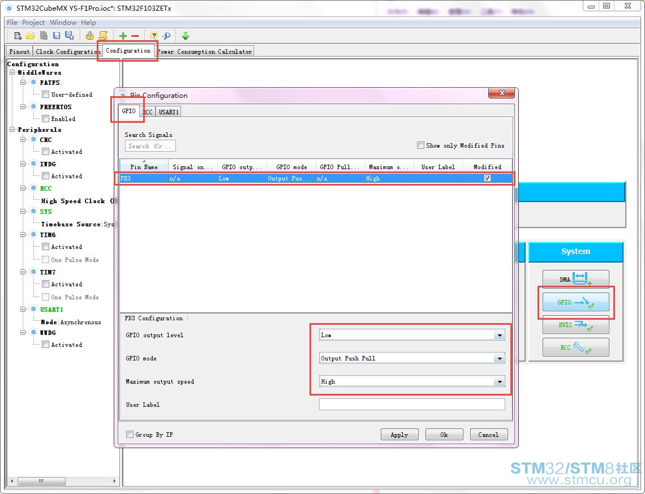Screen dimensions: 645x494
Task: Check TIM7 Activated checkbox
Action: tap(46, 284)
